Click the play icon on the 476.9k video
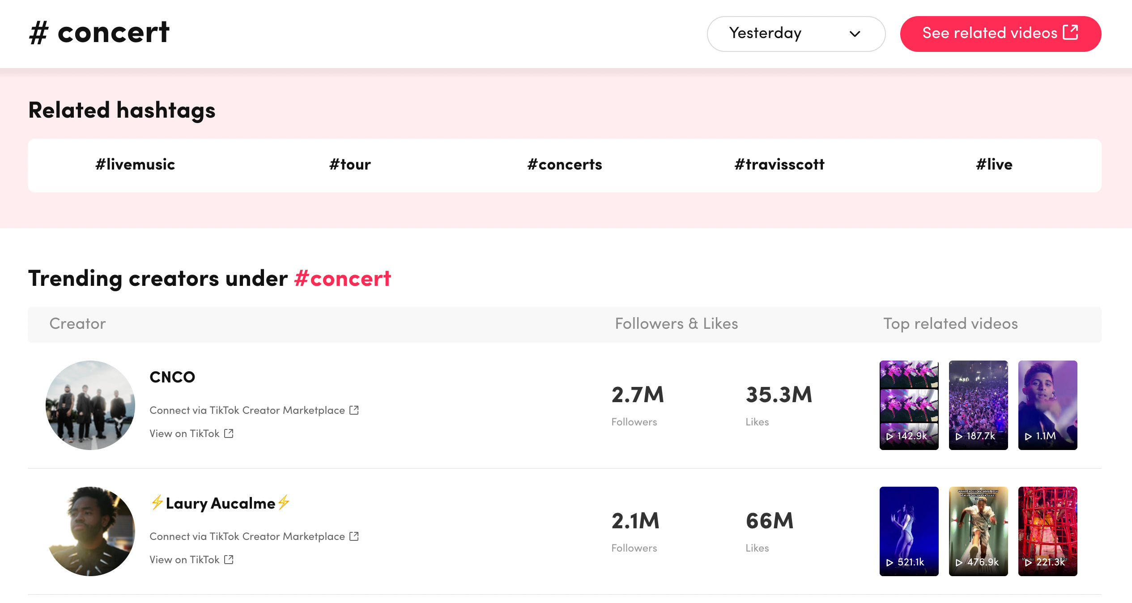 [x=959, y=562]
